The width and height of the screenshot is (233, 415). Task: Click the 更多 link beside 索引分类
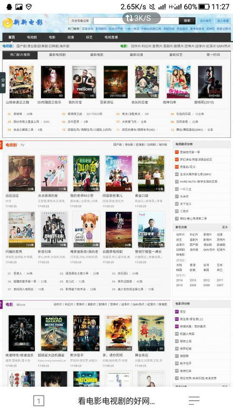coord(225,227)
